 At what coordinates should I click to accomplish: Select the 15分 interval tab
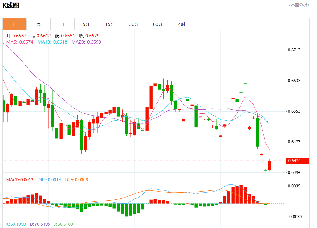[110, 24]
